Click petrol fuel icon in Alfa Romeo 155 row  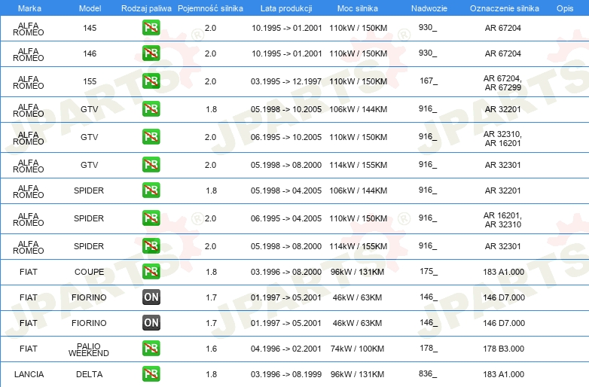click(151, 81)
